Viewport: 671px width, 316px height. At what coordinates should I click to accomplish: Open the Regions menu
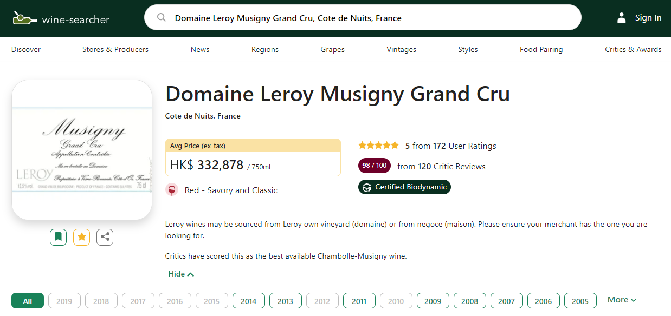point(264,49)
